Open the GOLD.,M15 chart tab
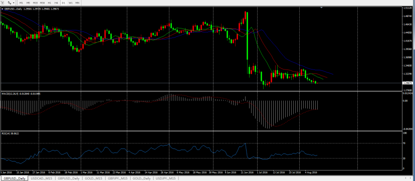415x181 pixels. (93, 178)
